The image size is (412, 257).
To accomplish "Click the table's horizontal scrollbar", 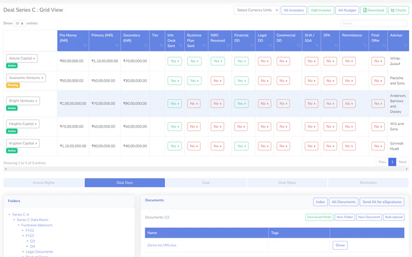I will tap(206, 169).
